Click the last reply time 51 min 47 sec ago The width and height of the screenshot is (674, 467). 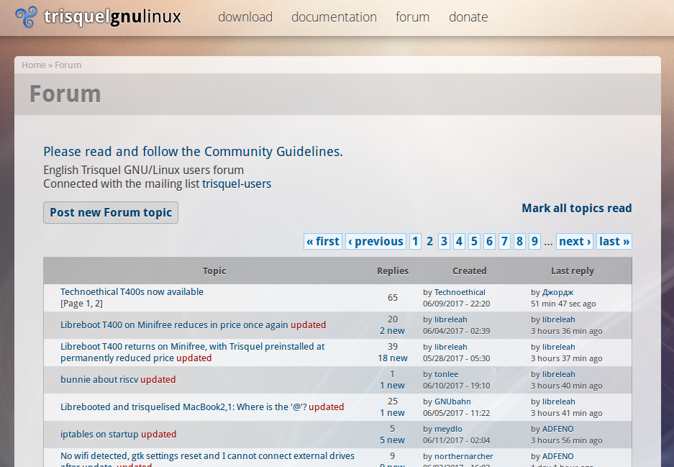click(563, 304)
